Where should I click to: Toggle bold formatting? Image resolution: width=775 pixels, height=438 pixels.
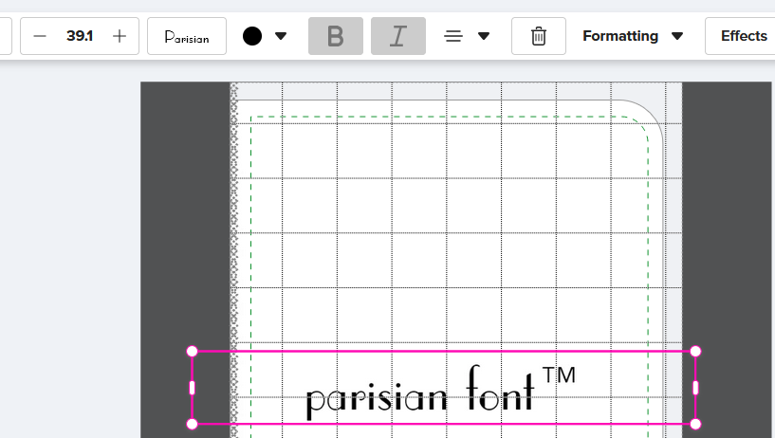pyautogui.click(x=336, y=36)
